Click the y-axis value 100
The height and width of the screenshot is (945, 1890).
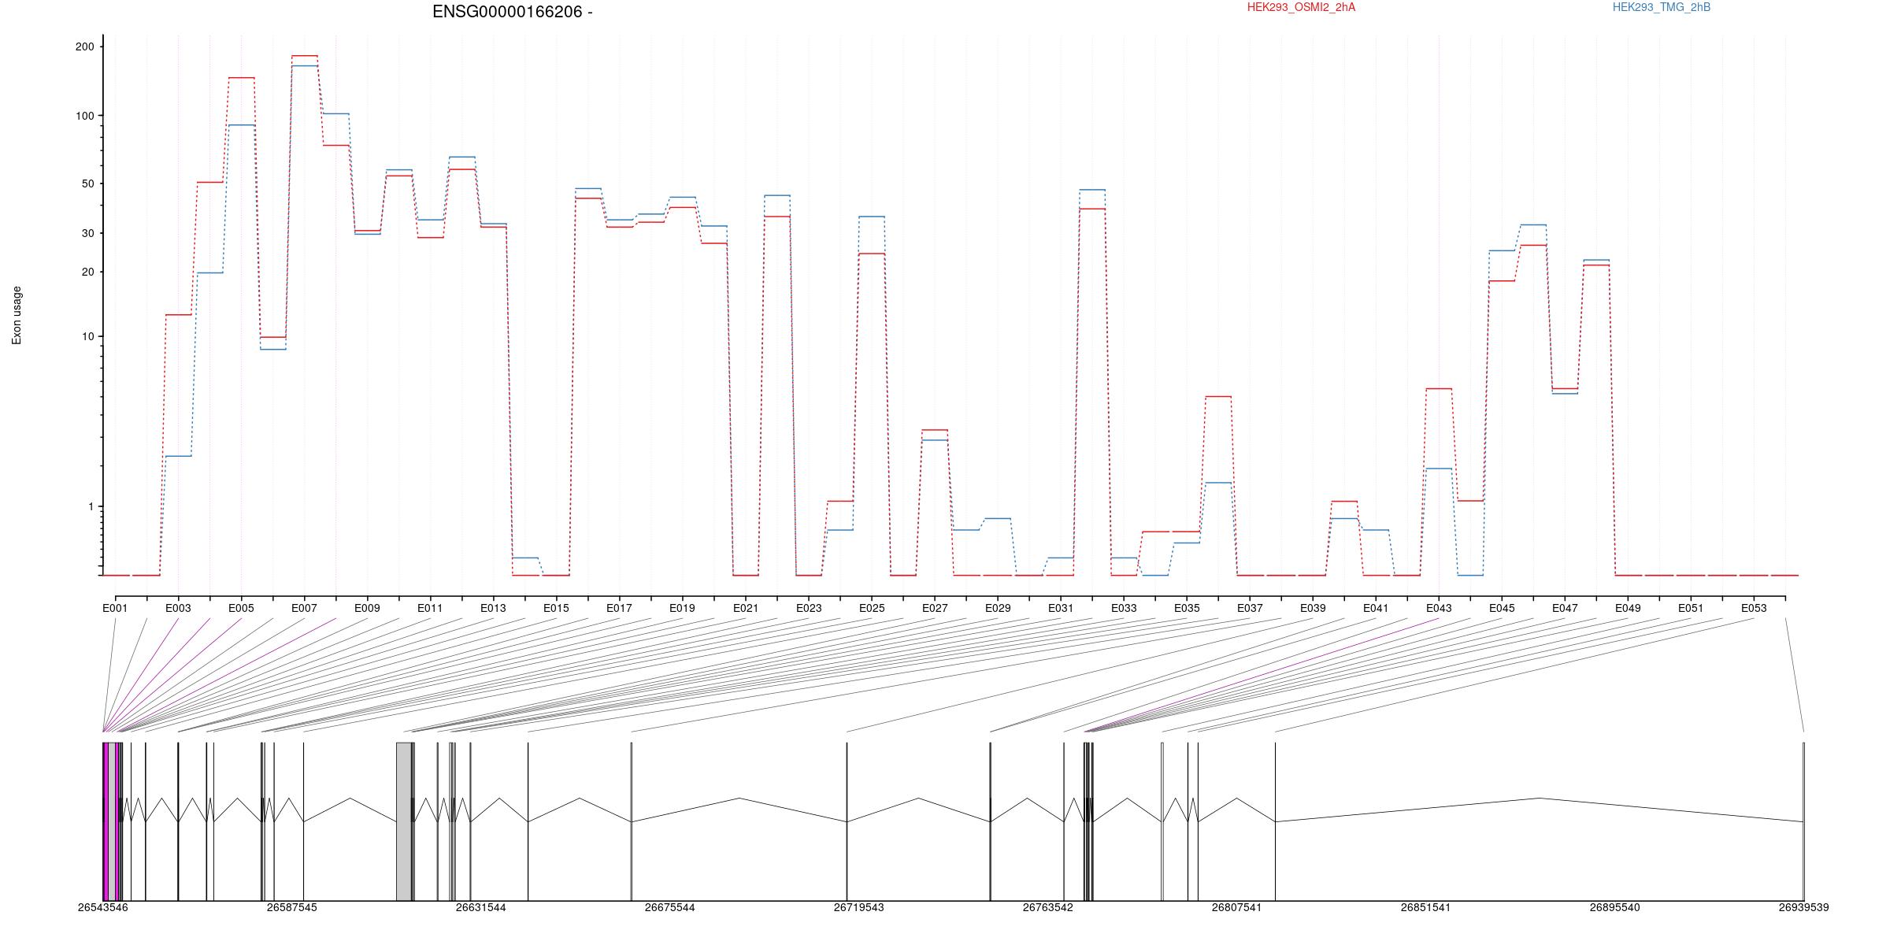84,116
